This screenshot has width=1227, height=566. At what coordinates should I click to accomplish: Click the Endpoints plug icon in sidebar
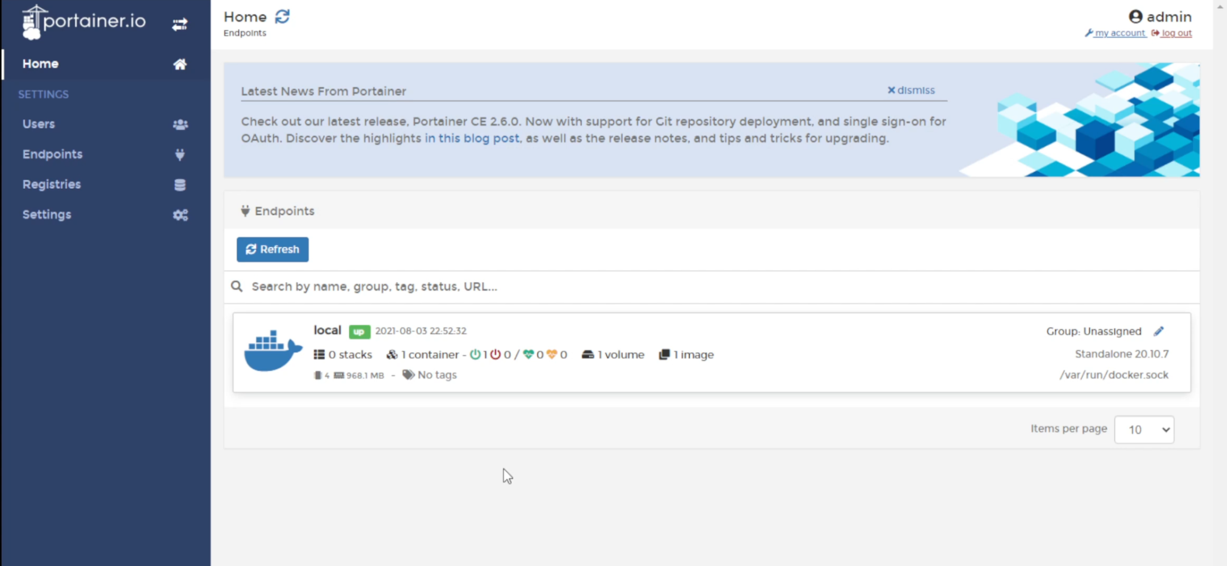(x=180, y=155)
